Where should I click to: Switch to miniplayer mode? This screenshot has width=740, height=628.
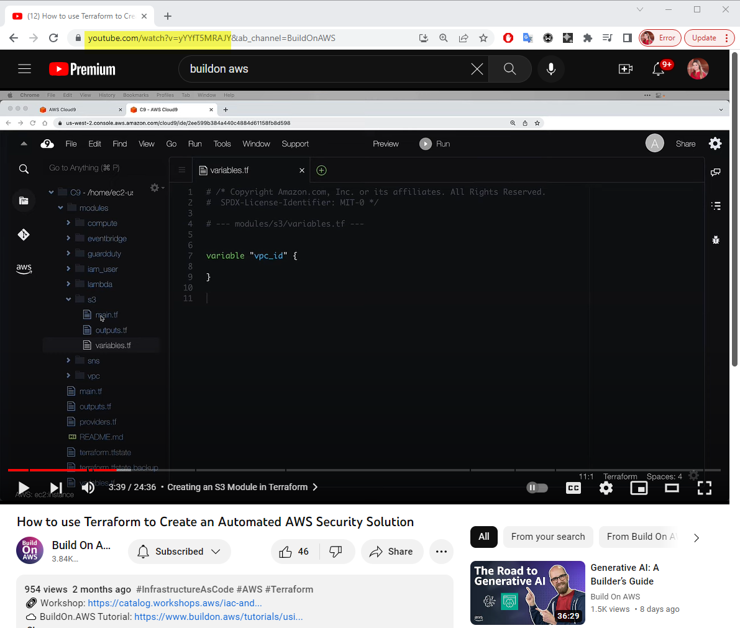(x=639, y=488)
